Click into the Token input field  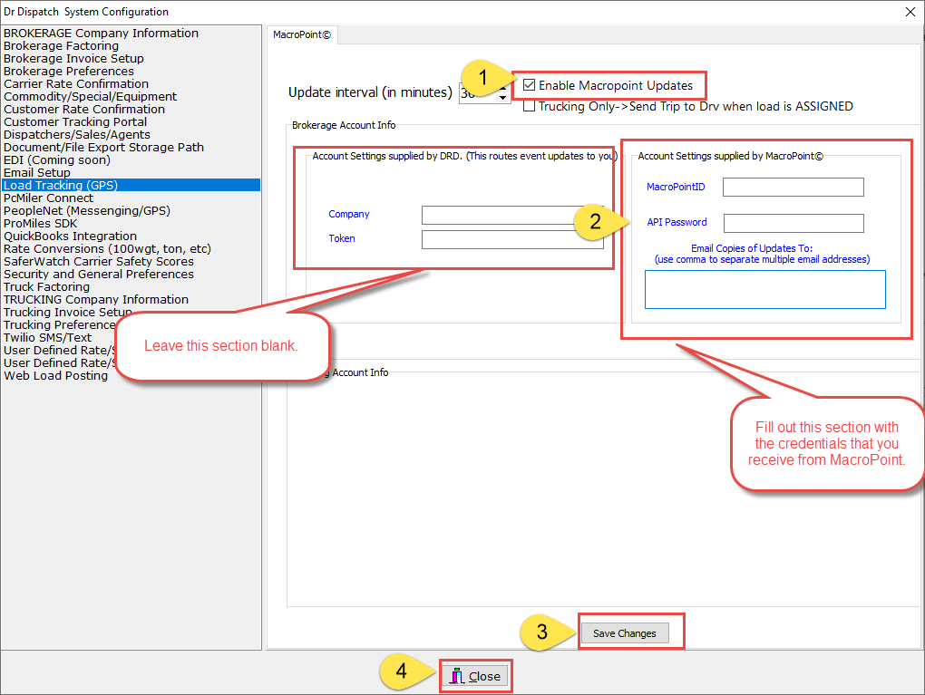click(512, 239)
